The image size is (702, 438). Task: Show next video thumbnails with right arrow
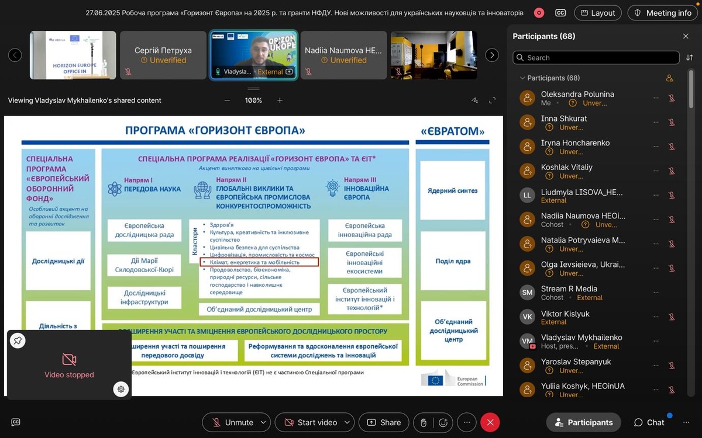pyautogui.click(x=493, y=55)
